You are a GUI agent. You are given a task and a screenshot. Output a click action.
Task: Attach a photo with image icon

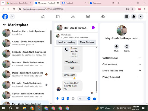[x=63, y=99]
